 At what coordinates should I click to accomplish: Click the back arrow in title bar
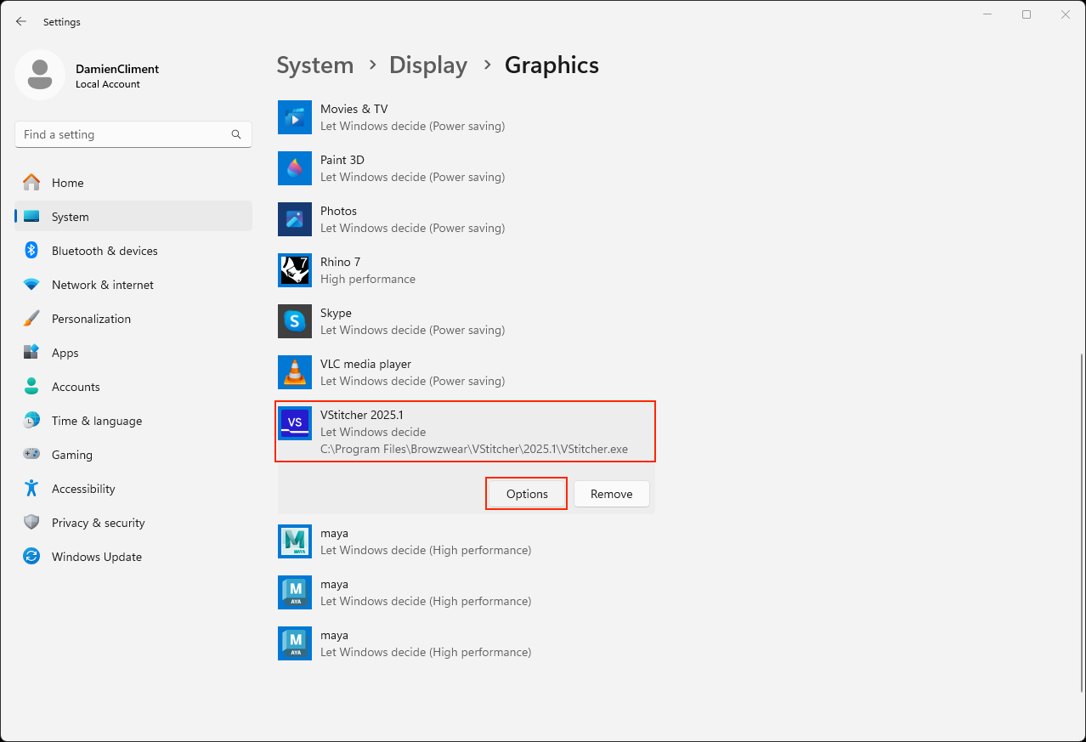(21, 21)
